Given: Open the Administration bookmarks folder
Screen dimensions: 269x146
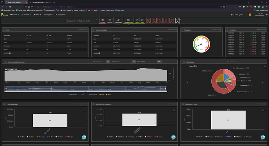Looking at the screenshot, I should tap(49, 10).
